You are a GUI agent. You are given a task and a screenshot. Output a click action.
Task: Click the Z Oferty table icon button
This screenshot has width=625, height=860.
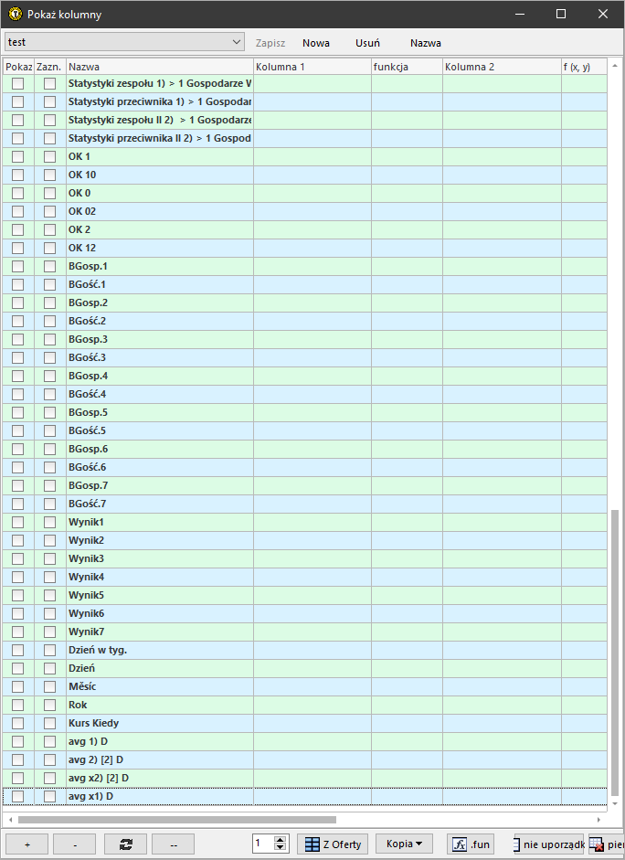point(334,844)
